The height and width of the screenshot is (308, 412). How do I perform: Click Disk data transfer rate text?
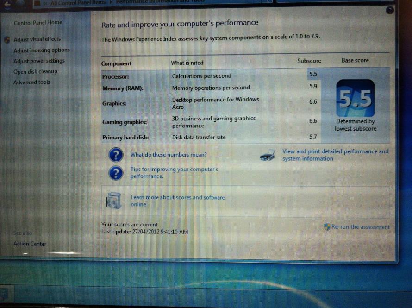pyautogui.click(x=199, y=137)
